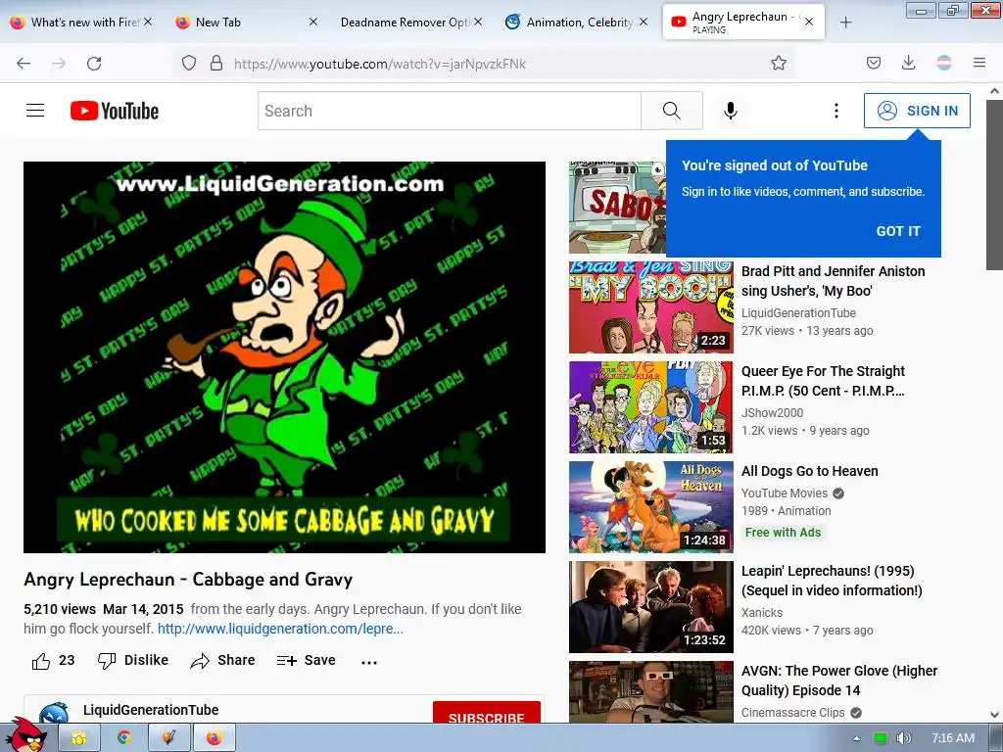Image resolution: width=1003 pixels, height=752 pixels.
Task: Go to the YouTube home logo
Action: point(115,111)
